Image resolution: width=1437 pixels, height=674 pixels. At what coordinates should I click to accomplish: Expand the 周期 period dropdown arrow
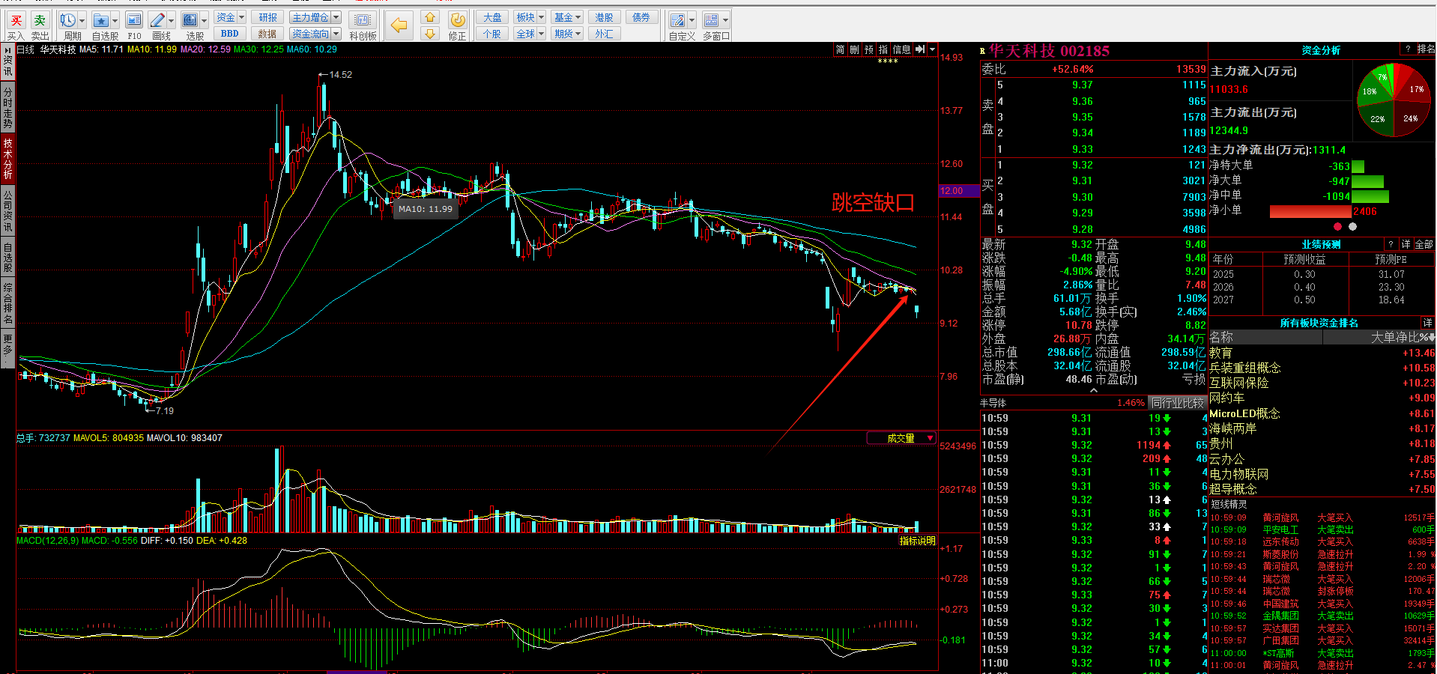tap(82, 20)
